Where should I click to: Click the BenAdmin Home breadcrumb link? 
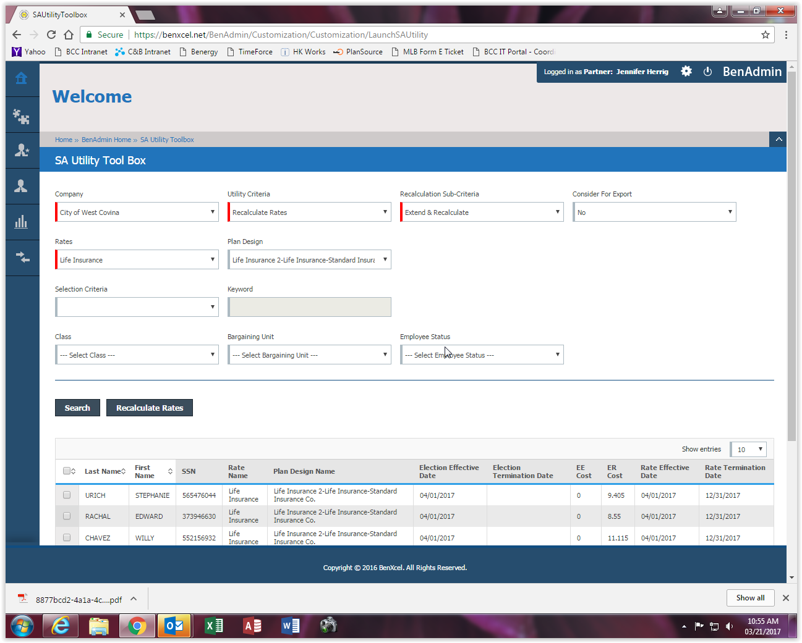(x=106, y=140)
